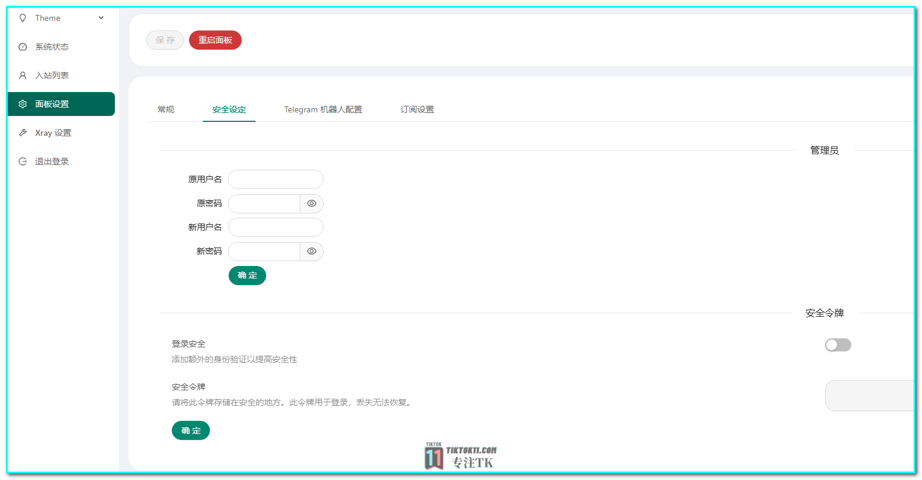Click the Theme label in the sidebar
This screenshot has width=922, height=480.
(x=48, y=18)
